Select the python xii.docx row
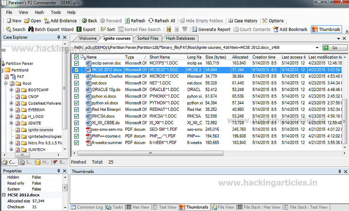The height and width of the screenshot is (211, 349). [x=206, y=103]
